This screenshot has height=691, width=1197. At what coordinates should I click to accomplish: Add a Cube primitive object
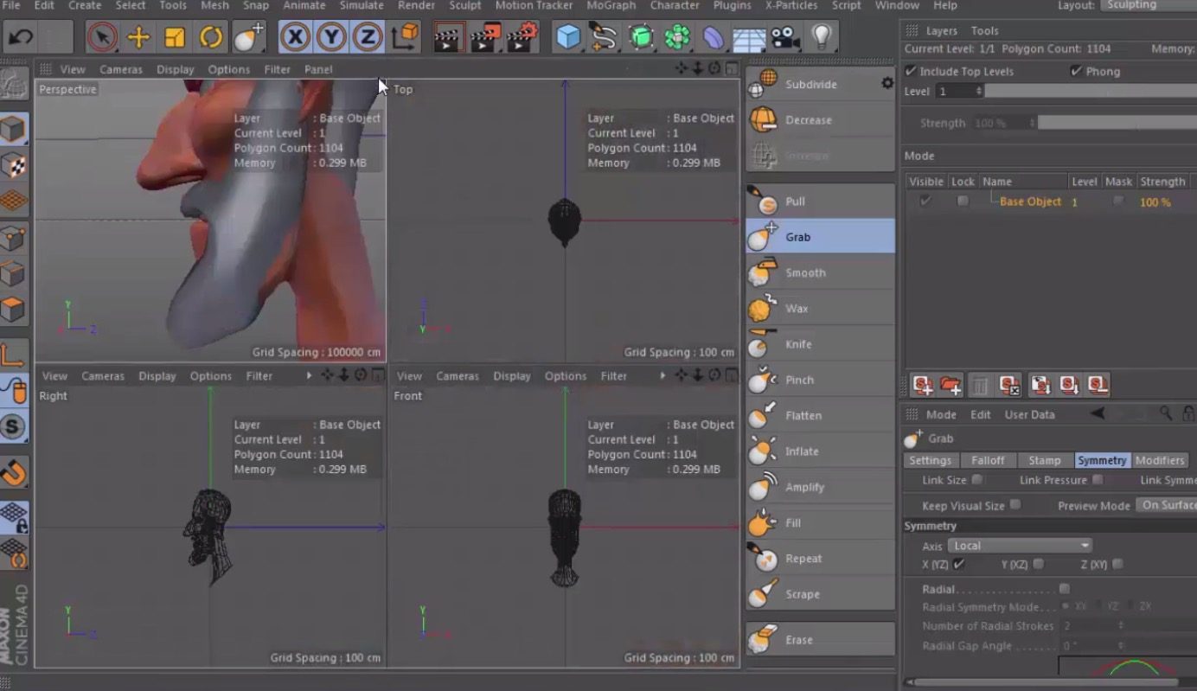point(568,37)
